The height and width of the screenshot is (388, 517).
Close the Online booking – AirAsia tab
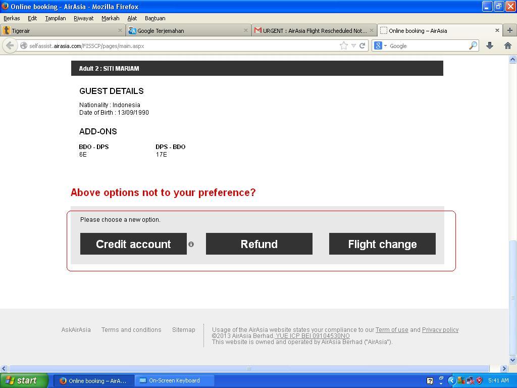point(497,30)
